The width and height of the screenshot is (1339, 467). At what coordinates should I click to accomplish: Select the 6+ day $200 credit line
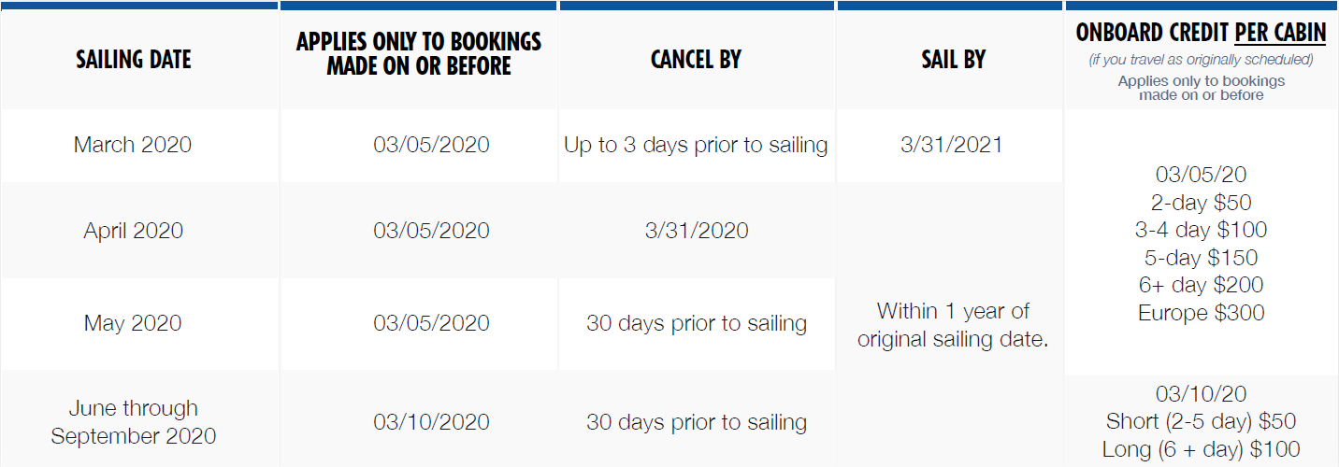tap(1201, 285)
